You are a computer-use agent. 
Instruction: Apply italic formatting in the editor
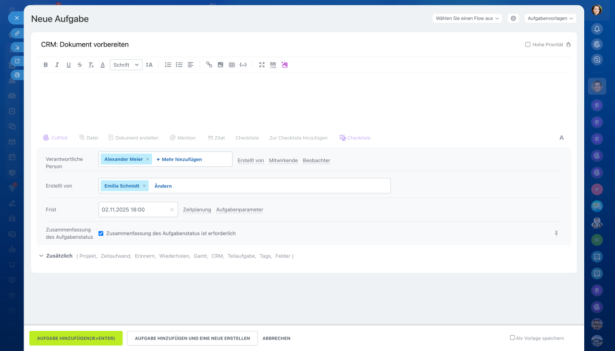57,65
